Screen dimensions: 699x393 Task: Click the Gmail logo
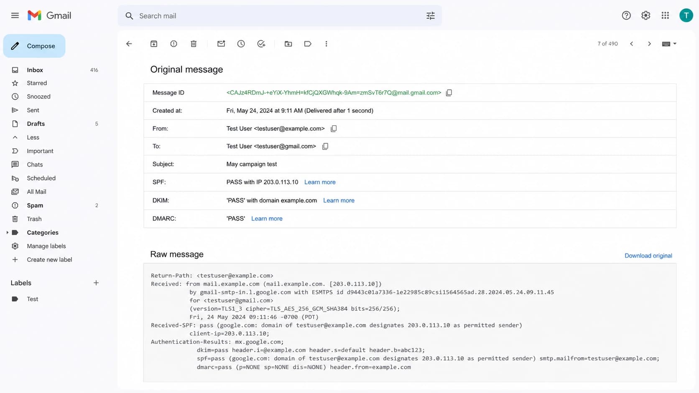click(x=49, y=15)
